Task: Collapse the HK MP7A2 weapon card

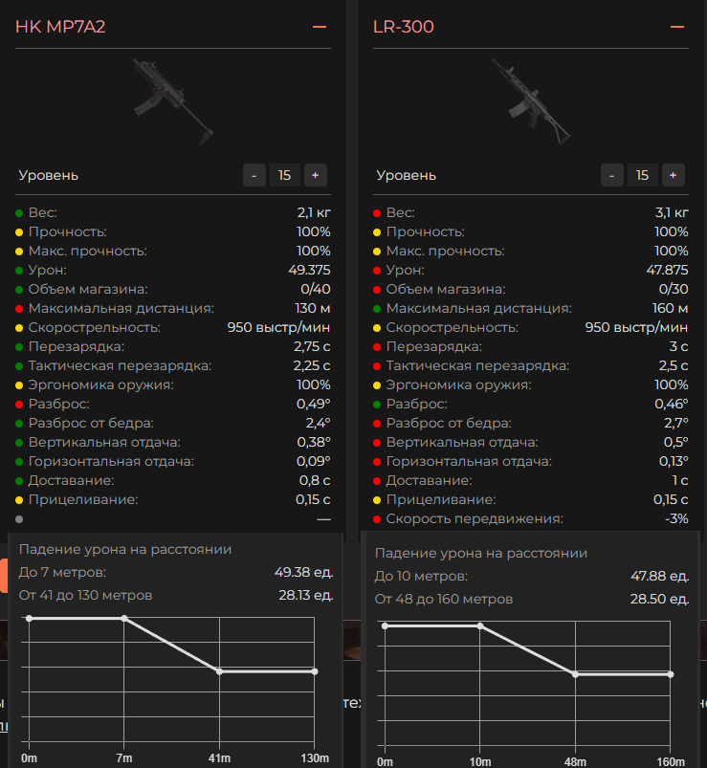Action: point(320,27)
